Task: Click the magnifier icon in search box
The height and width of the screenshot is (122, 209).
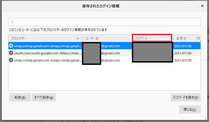Action: (12, 22)
